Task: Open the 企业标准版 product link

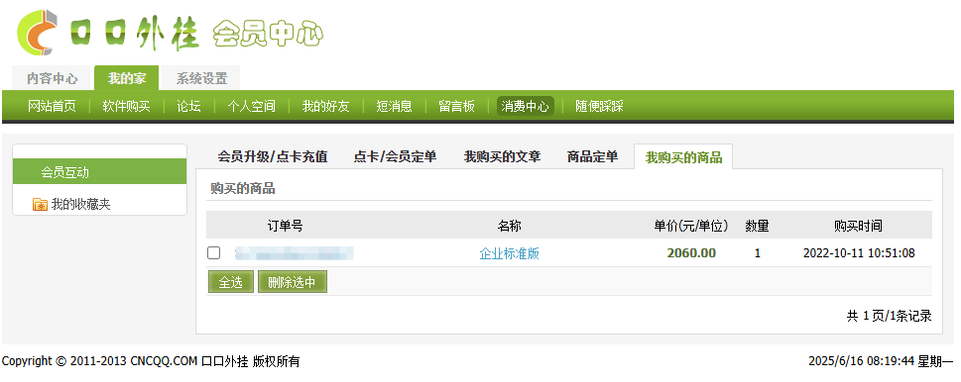Action: point(510,253)
